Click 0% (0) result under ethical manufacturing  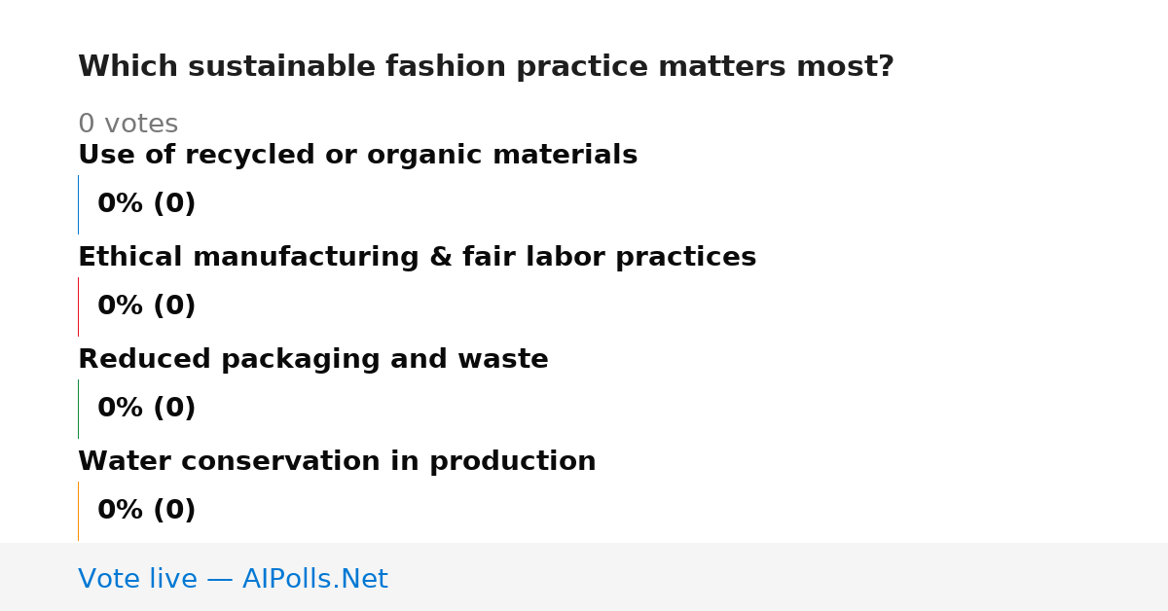(146, 306)
